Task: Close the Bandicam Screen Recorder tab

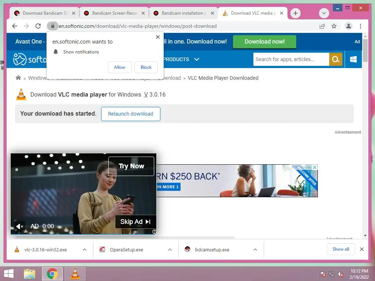Action: coord(143,13)
